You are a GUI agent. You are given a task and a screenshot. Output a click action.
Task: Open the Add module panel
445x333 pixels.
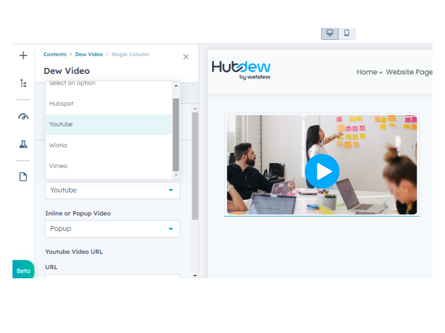[x=23, y=55]
